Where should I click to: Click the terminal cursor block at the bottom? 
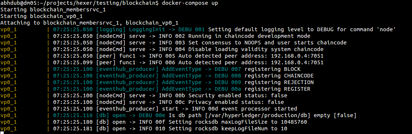pyautogui.click(x=2, y=133)
